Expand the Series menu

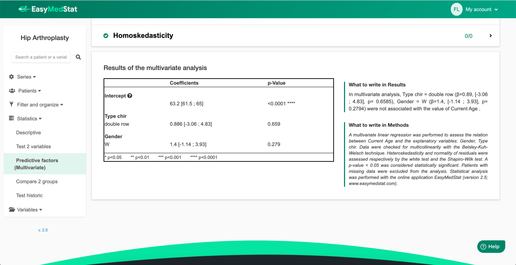[x=26, y=77]
